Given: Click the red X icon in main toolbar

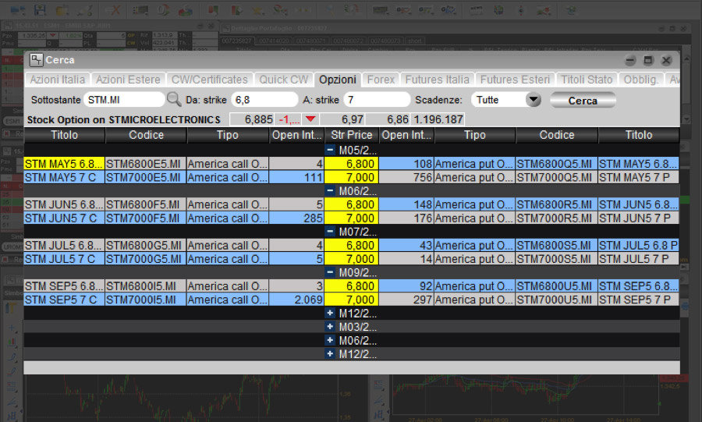Looking at the screenshot, I should [115, 9].
